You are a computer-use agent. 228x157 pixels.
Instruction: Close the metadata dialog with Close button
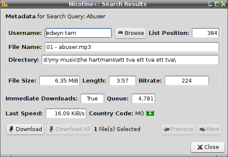pos(208,147)
